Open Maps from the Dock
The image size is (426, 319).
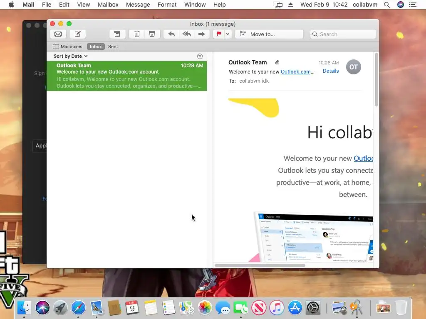coord(186,308)
